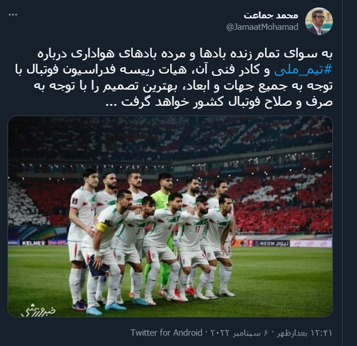Viewport: 357px width, 346px height.
Task: Open the tweet author's profile picture
Action: pos(318,21)
